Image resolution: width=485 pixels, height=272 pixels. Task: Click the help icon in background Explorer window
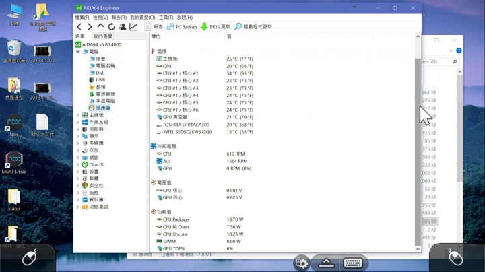[459, 50]
